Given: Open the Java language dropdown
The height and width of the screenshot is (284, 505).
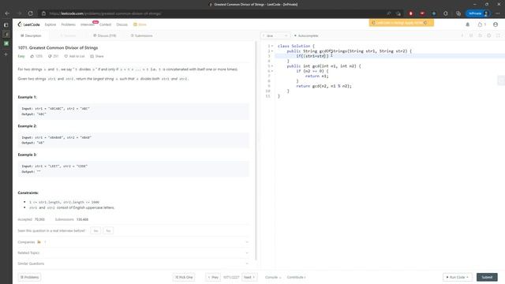Looking at the screenshot, I should 275,35.
